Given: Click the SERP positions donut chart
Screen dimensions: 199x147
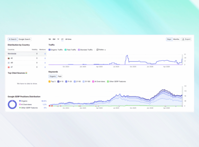Looking at the screenshot, I should [x=12, y=104].
